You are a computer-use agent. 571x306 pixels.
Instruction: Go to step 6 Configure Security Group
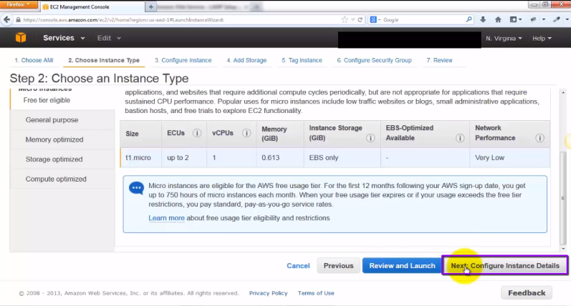(374, 60)
